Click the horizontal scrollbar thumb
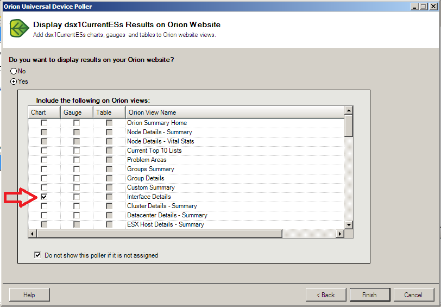The width and height of the screenshot is (441, 307). coord(160,234)
